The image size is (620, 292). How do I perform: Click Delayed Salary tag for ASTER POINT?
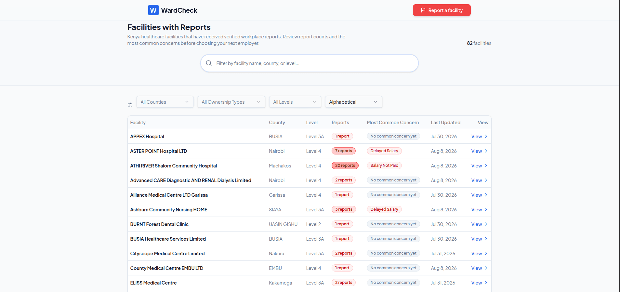click(x=384, y=151)
